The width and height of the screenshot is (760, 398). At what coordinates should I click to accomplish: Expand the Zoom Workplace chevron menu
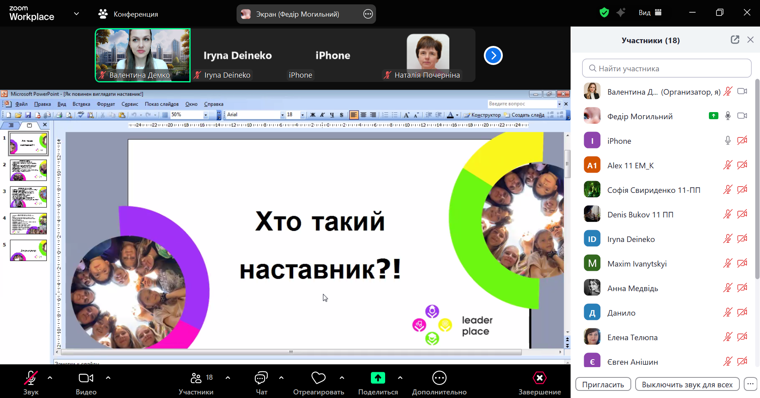[76, 14]
